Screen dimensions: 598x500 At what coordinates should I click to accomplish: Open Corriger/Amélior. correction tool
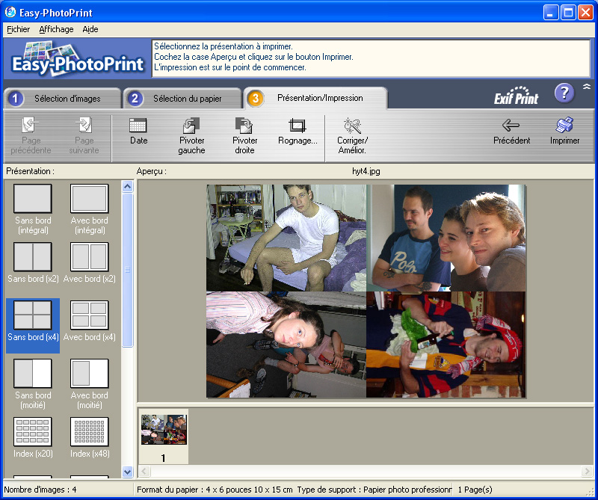[352, 126]
